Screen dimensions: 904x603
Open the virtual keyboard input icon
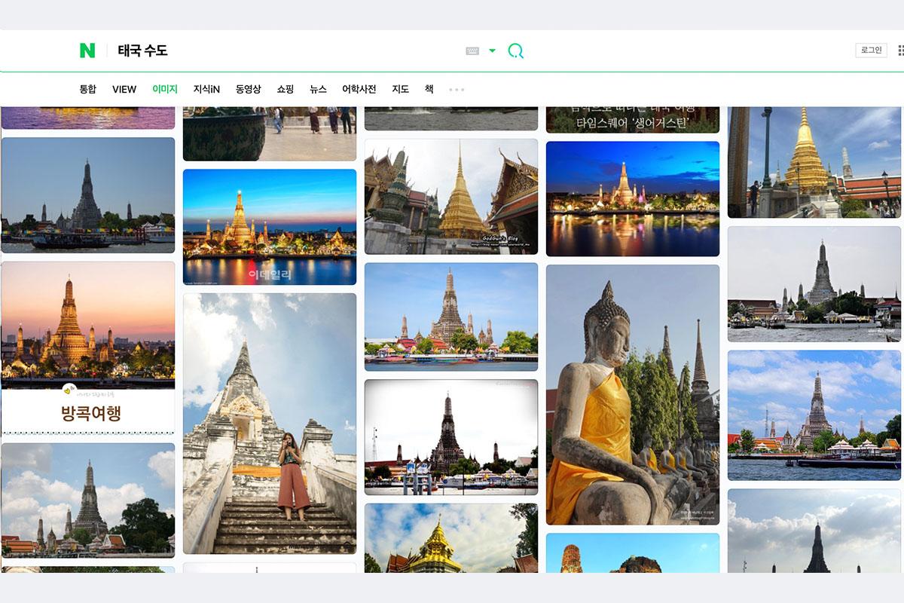(472, 51)
